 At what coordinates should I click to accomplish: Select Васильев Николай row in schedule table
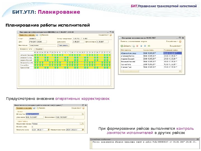[x=151, y=62]
